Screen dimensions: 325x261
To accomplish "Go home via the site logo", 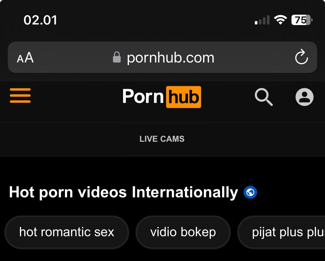I will click(162, 97).
